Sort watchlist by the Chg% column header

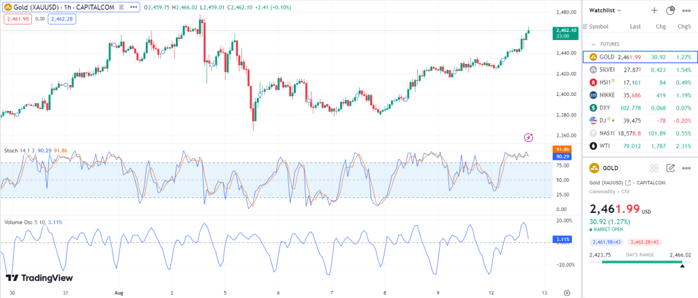click(x=683, y=27)
